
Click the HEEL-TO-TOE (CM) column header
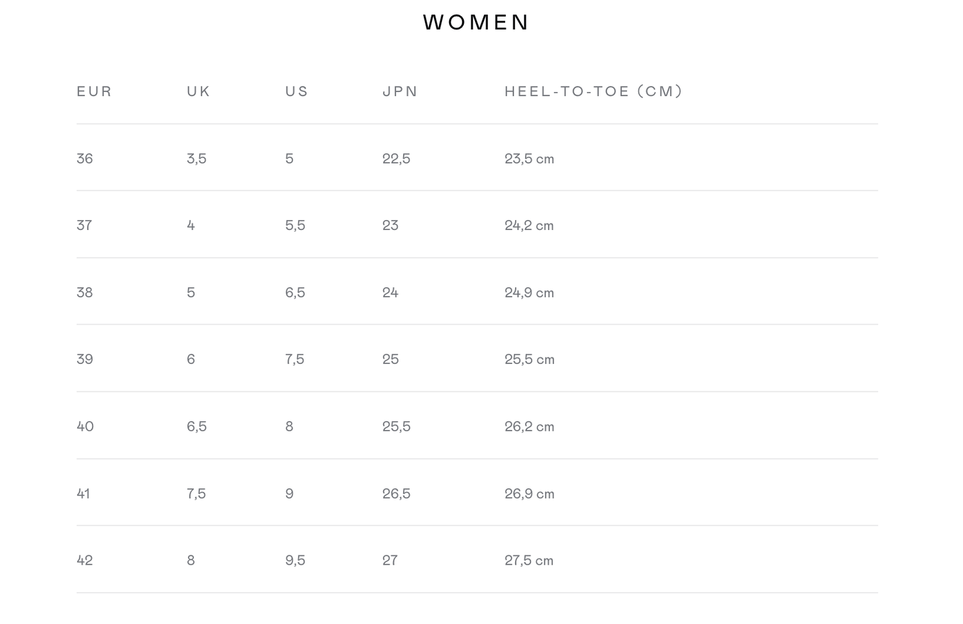click(x=593, y=91)
